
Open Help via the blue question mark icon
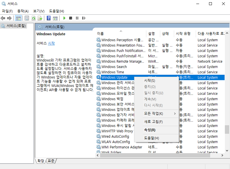point(49,18)
